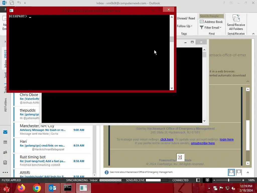257x193 pixels.
Task: Open more navigation options ellipsis
Action: click(5, 172)
